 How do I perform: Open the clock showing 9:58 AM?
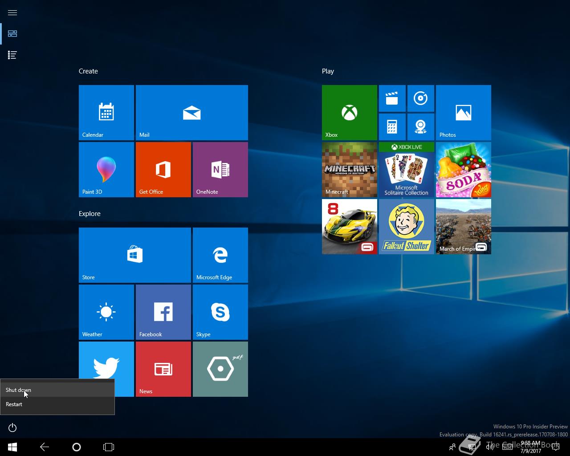(x=530, y=447)
